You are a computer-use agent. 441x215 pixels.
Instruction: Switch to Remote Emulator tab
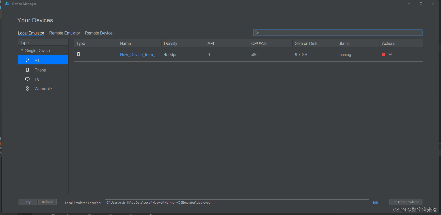tap(65, 33)
